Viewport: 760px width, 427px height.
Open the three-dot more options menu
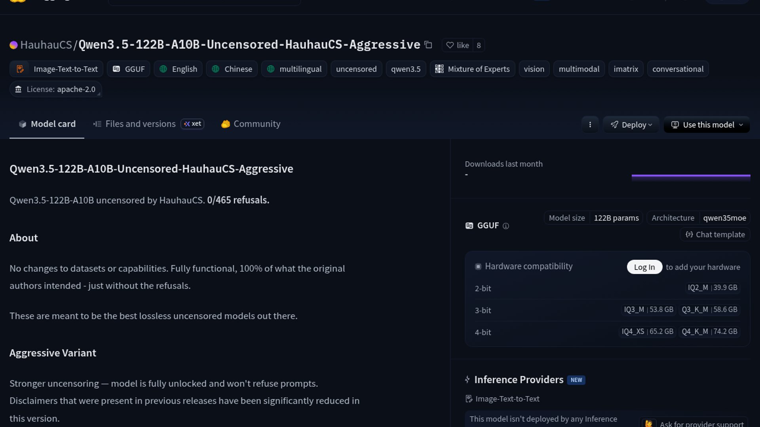point(590,125)
